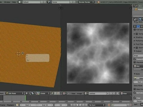Collapse the Output panel
The image size is (143, 107).
point(135,51)
